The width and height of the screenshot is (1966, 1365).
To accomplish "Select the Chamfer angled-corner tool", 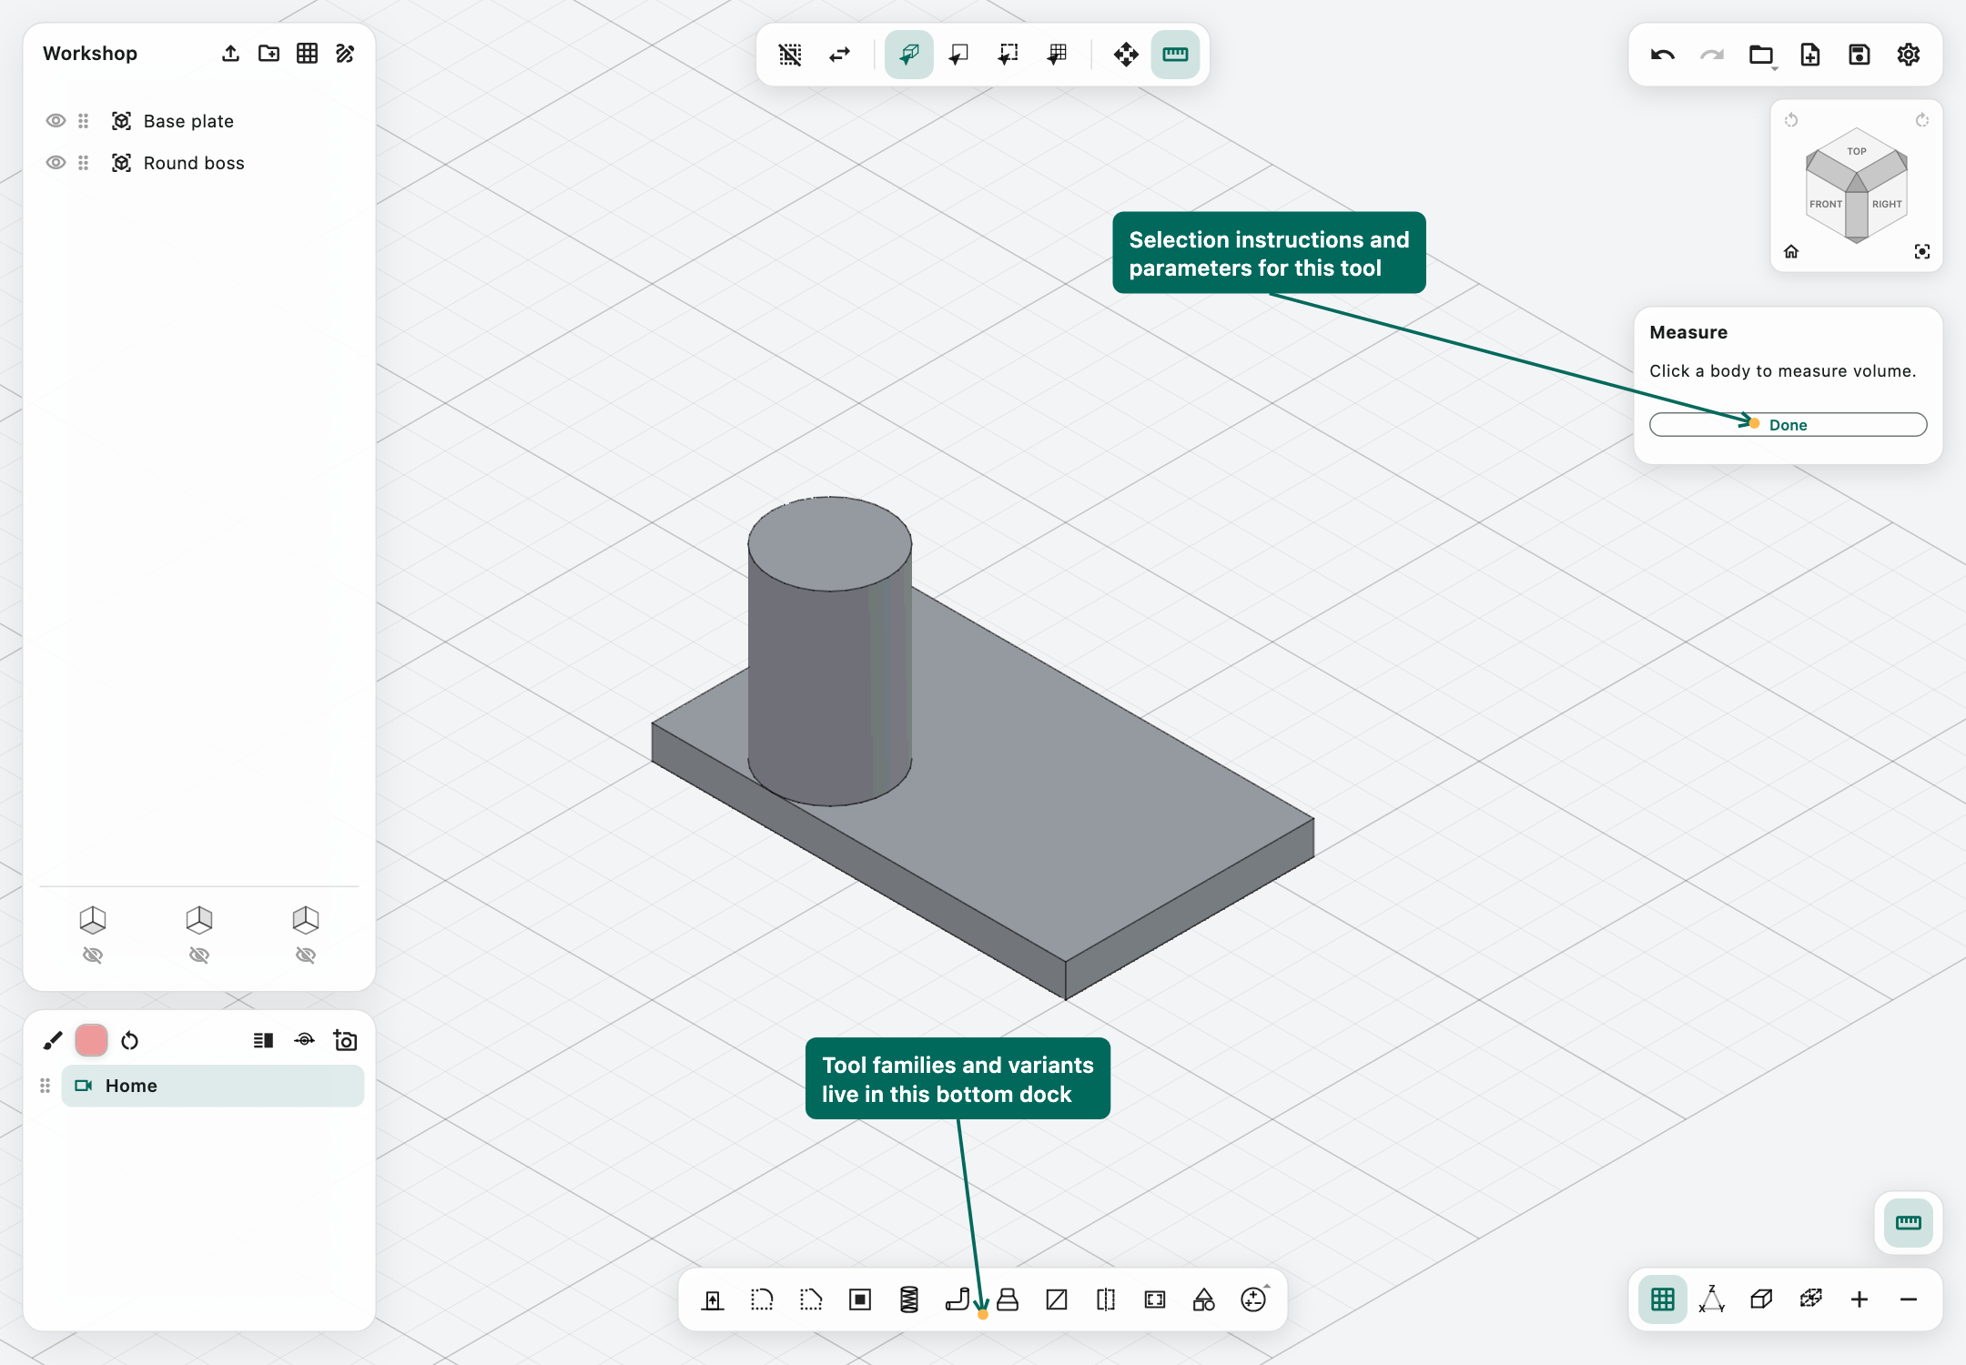I will coord(811,1299).
